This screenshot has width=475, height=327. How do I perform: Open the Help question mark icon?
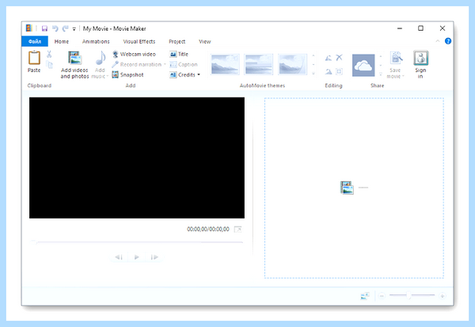[x=448, y=41]
